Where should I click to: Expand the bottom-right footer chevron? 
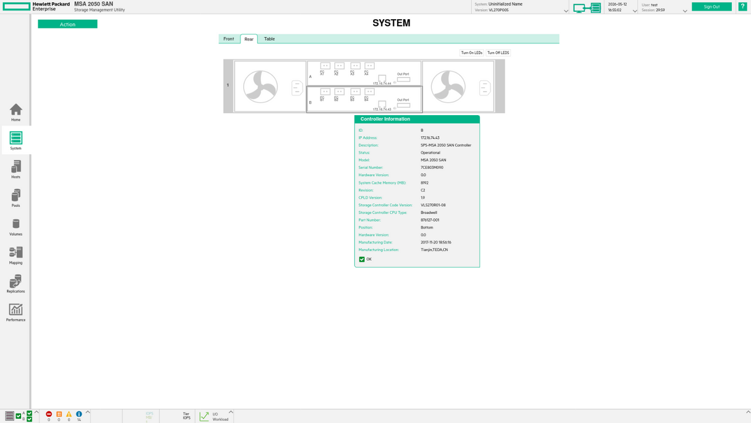[748, 412]
